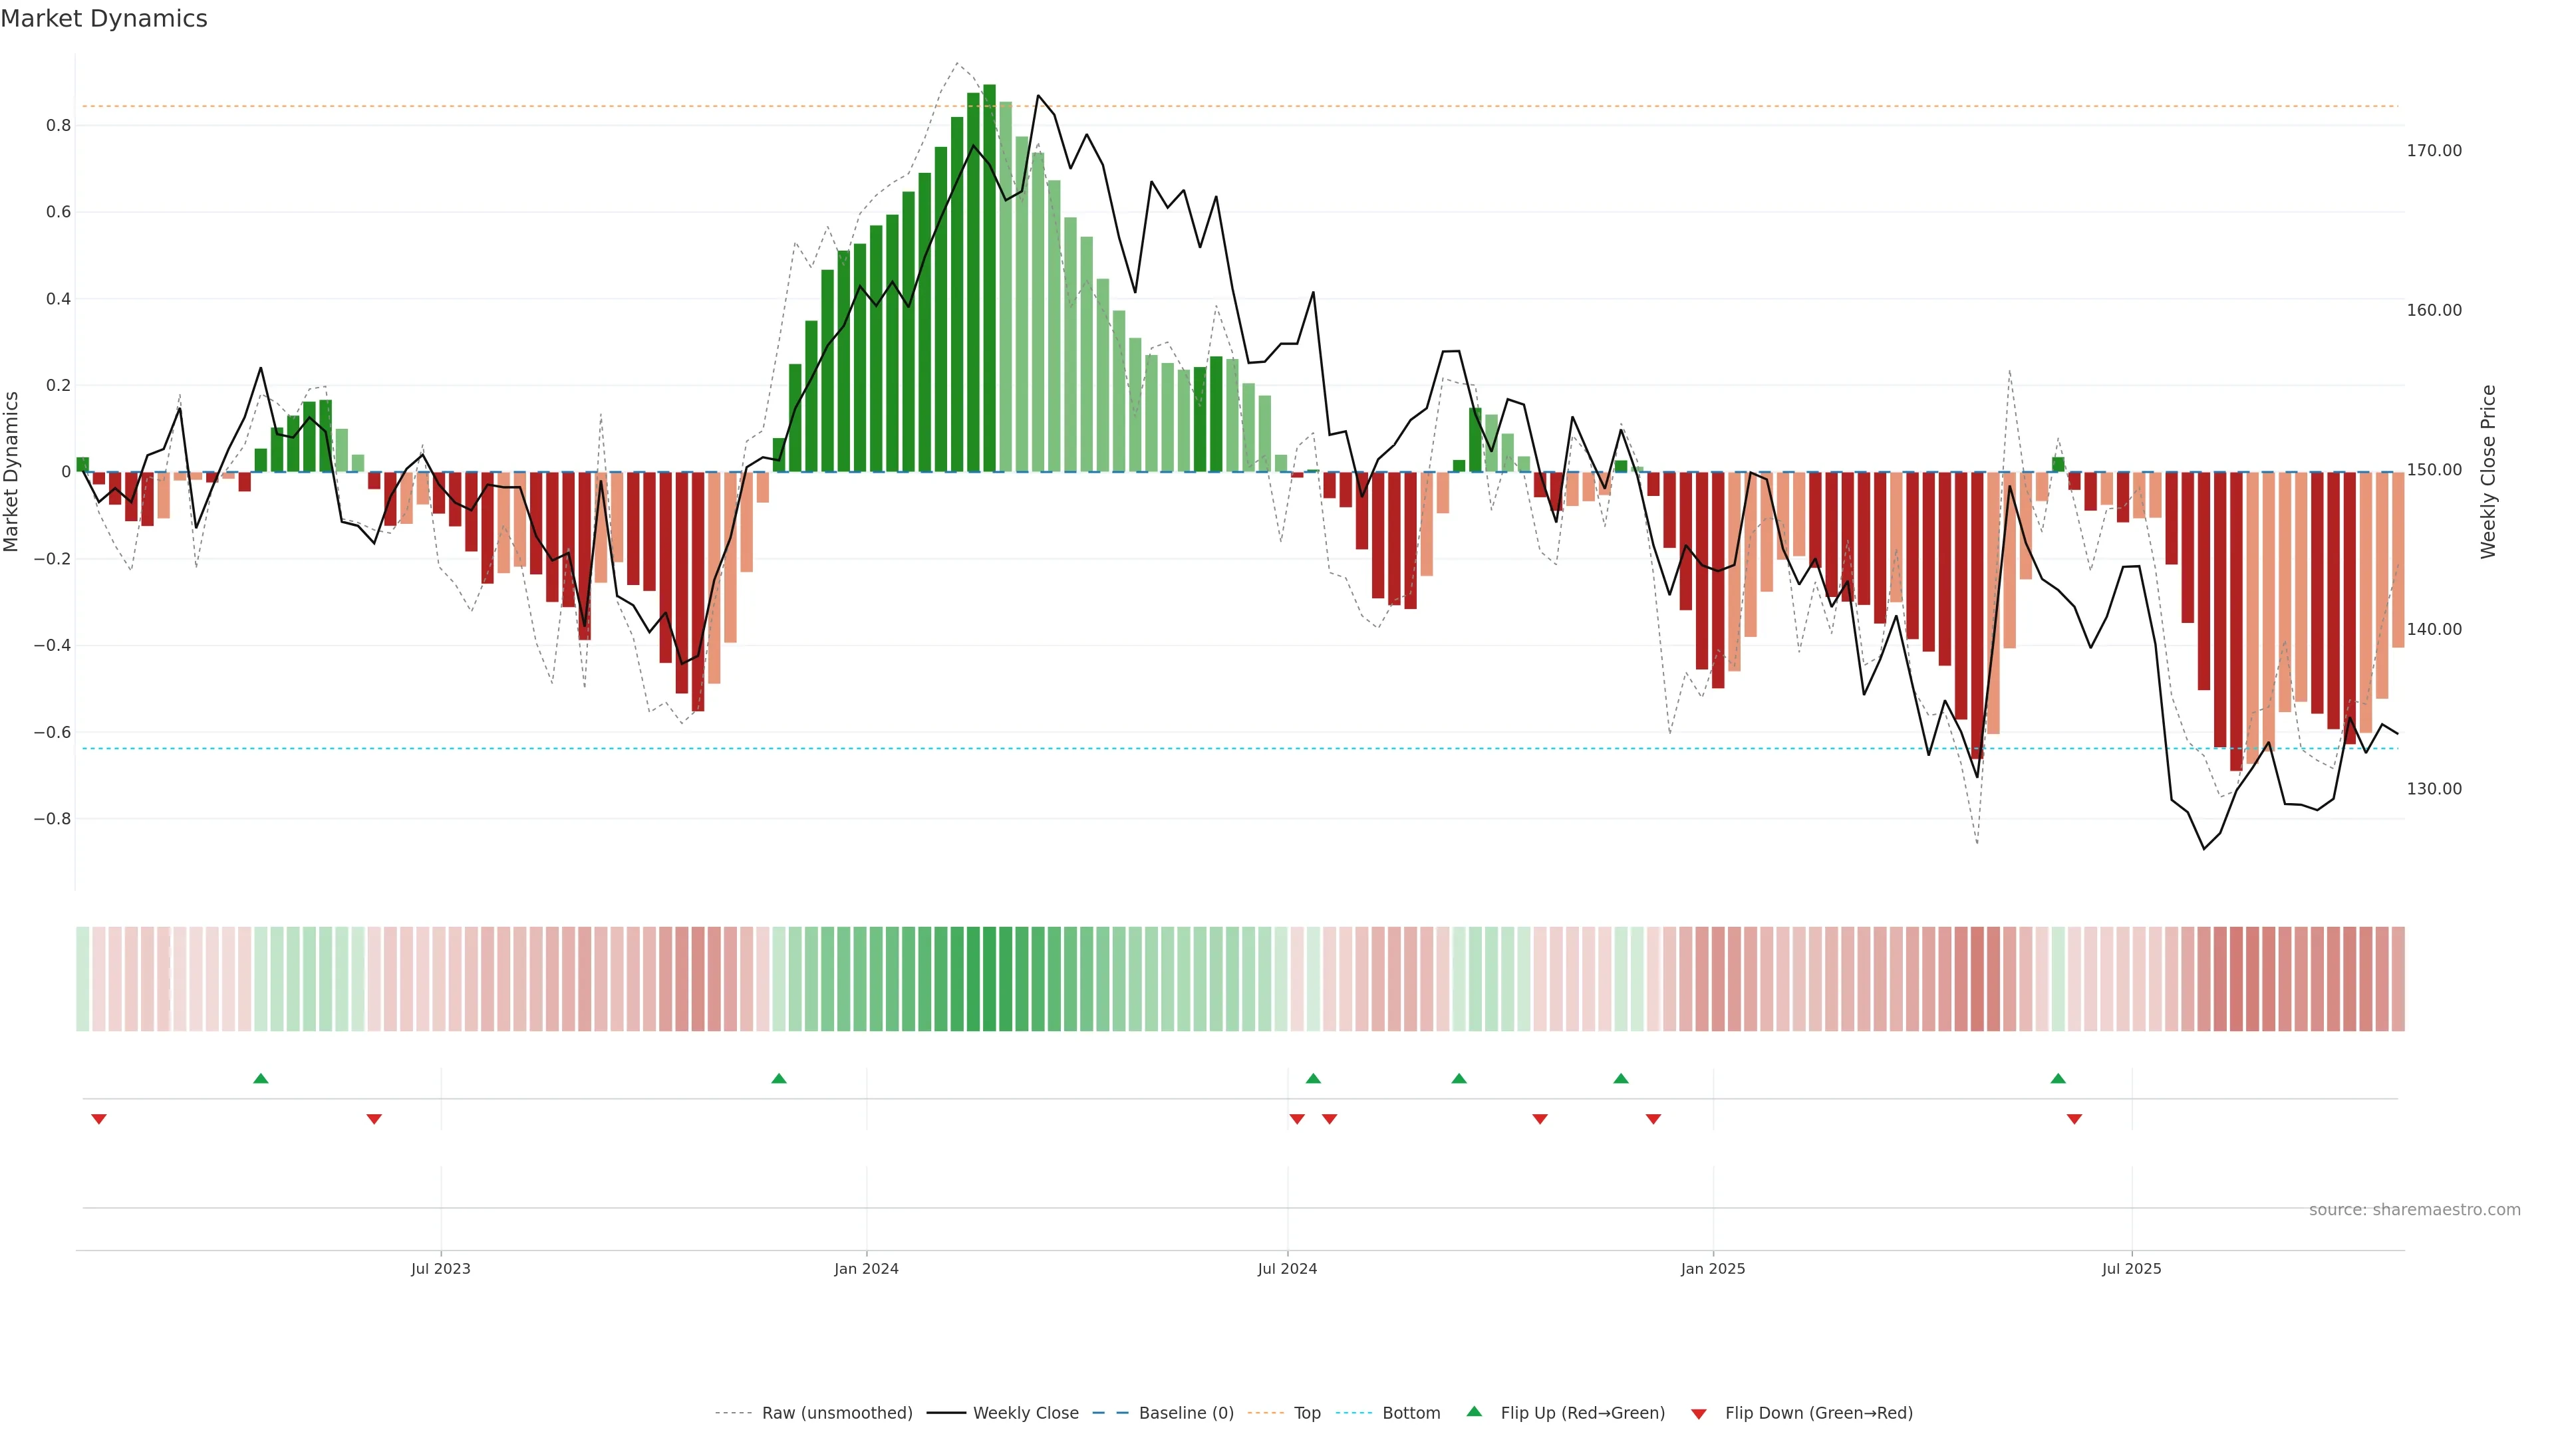Click the Jan 2025 x-axis label
2554x1436 pixels.
[x=1712, y=1268]
